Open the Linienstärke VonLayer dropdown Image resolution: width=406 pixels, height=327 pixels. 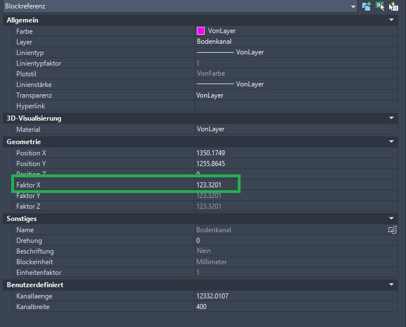(x=296, y=84)
